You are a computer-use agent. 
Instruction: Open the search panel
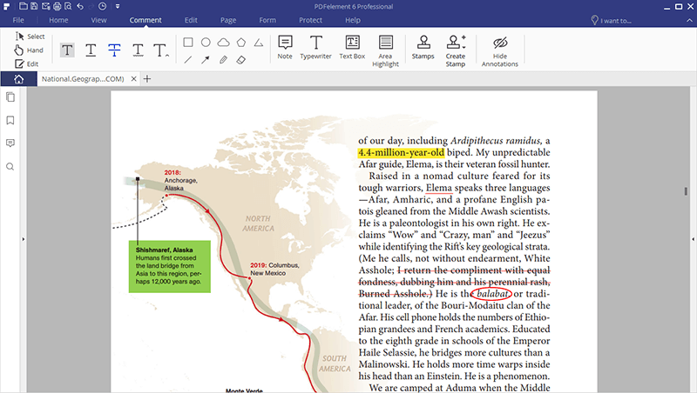[x=10, y=167]
